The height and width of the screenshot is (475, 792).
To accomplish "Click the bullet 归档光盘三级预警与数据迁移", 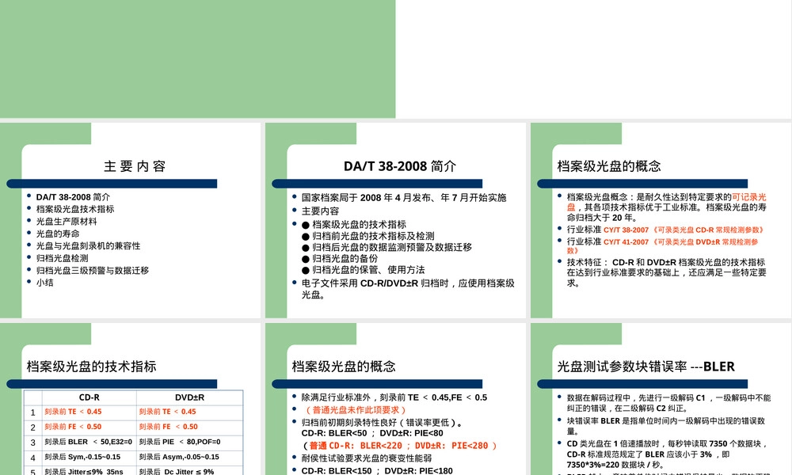I will 93,270.
